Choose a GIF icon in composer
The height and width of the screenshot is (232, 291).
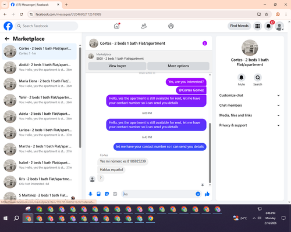click(x=115, y=194)
